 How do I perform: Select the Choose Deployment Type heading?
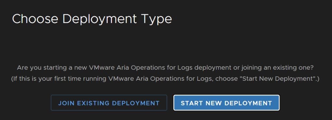92,19
